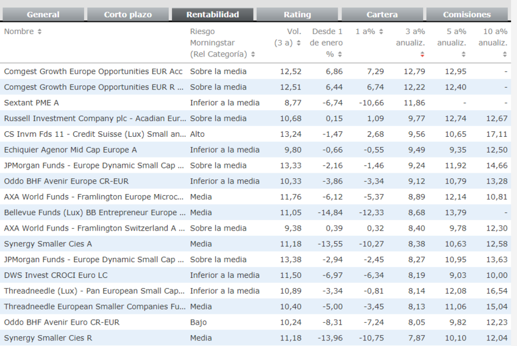Click volatility value 8,77 for Sextant PME
This screenshot has width=517, height=346.
pos(293,103)
